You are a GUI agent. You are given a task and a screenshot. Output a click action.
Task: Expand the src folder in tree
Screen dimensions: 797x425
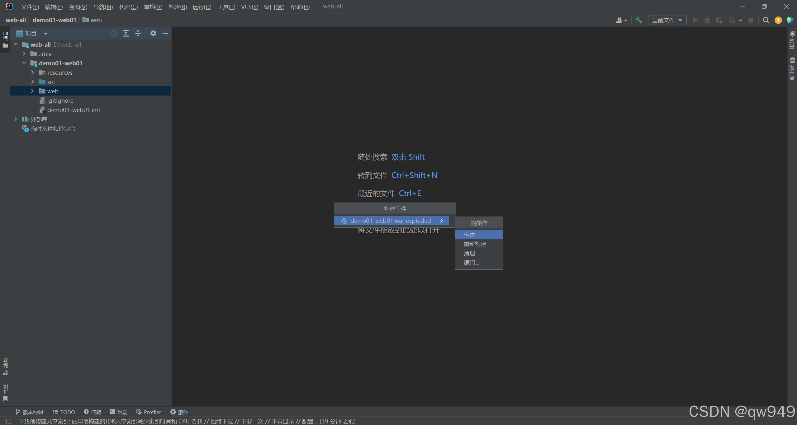pos(32,82)
